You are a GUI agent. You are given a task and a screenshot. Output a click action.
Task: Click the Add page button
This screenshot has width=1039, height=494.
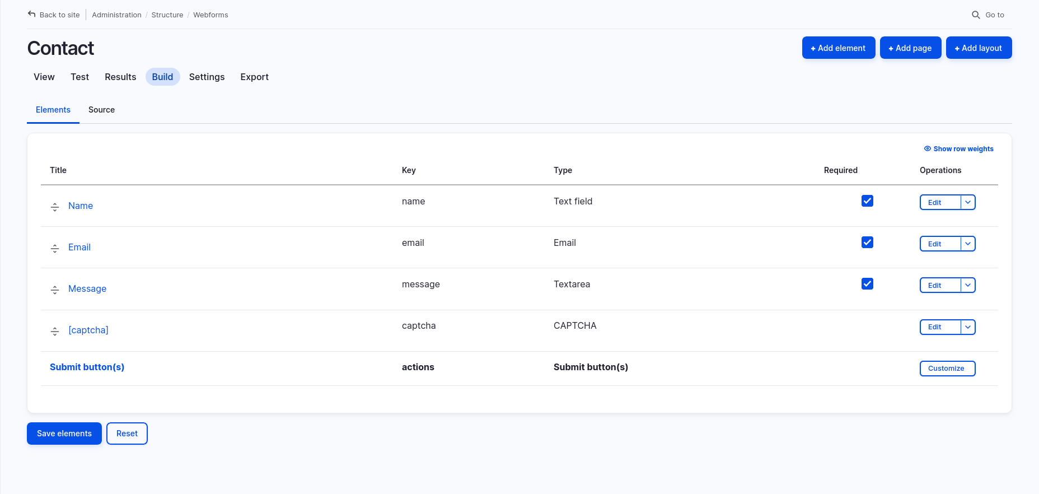(x=910, y=48)
